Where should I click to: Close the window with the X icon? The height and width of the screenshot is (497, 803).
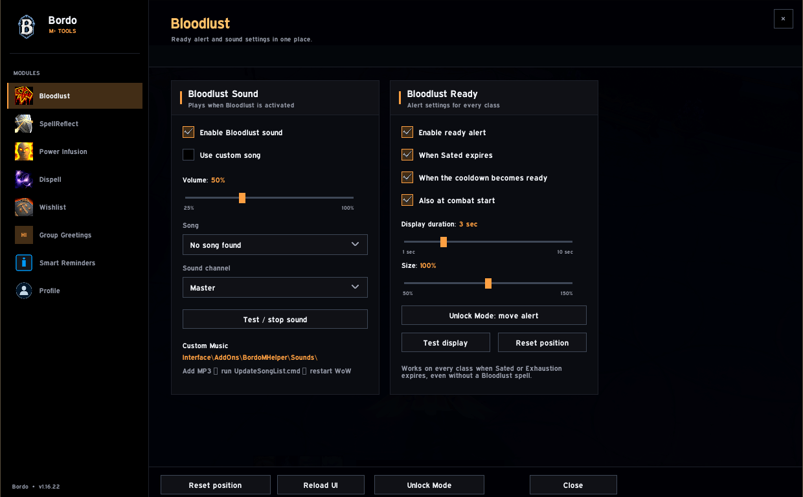pos(783,19)
